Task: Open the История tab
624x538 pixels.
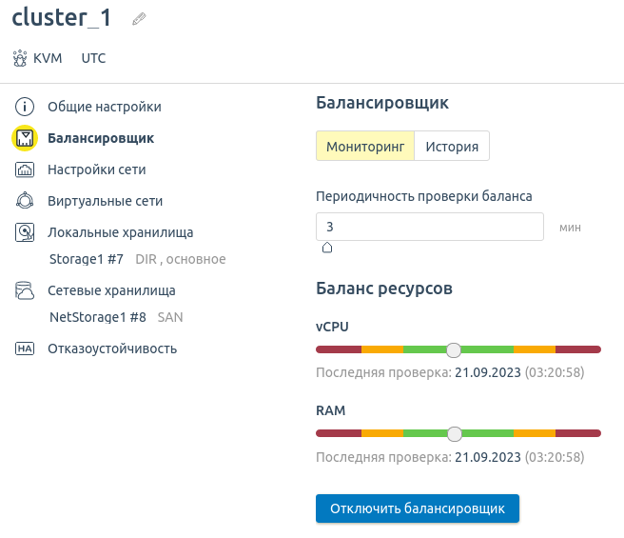Action: coord(451,147)
